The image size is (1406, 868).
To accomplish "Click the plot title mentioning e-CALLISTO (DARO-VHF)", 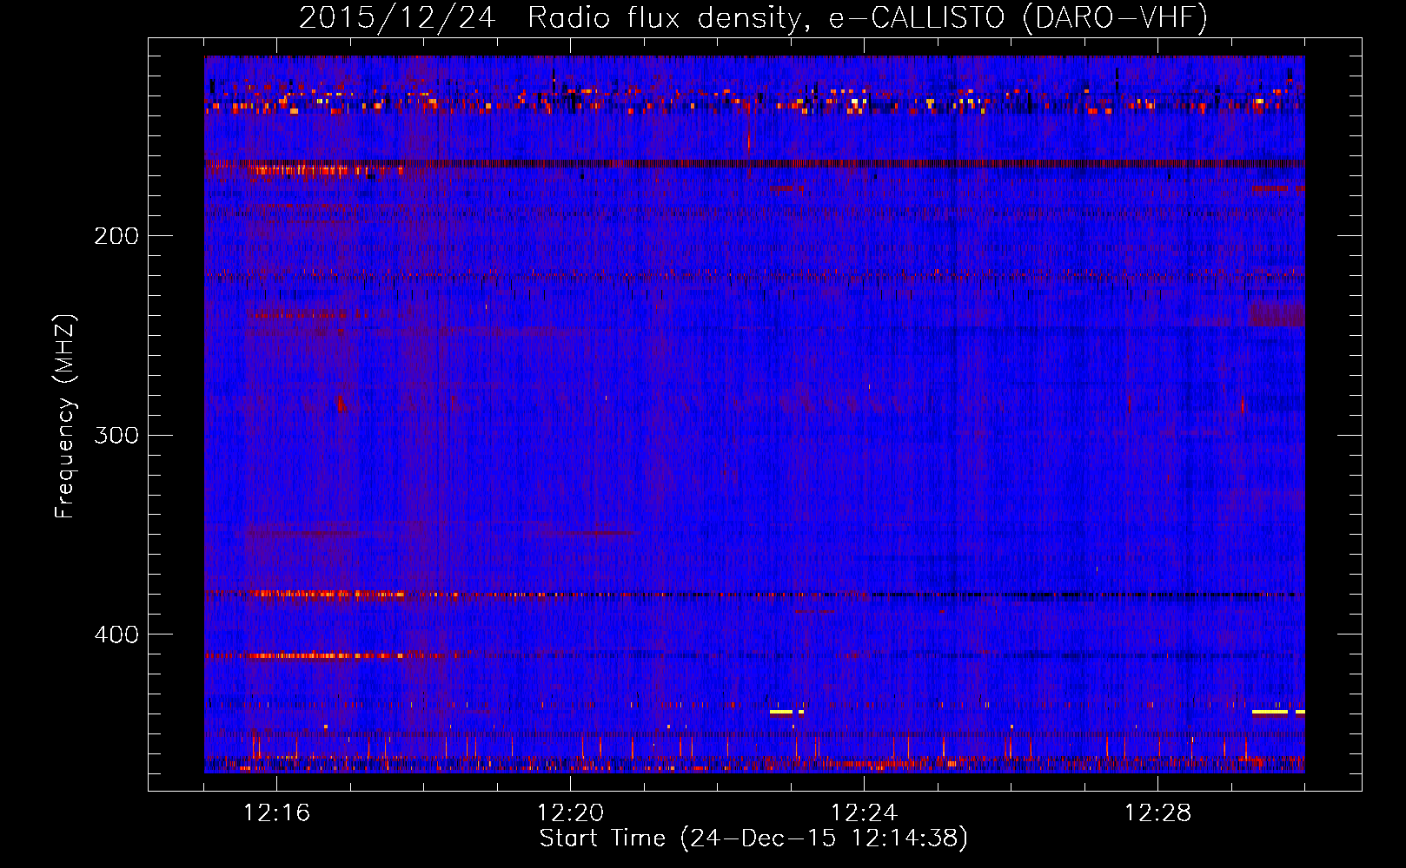I will coord(753,18).
